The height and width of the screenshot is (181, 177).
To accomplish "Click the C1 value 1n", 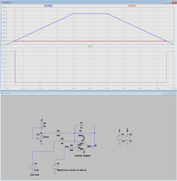I will (81, 128).
